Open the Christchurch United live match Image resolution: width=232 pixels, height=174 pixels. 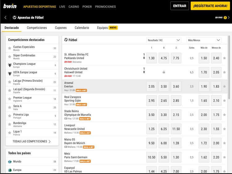tap(75, 71)
